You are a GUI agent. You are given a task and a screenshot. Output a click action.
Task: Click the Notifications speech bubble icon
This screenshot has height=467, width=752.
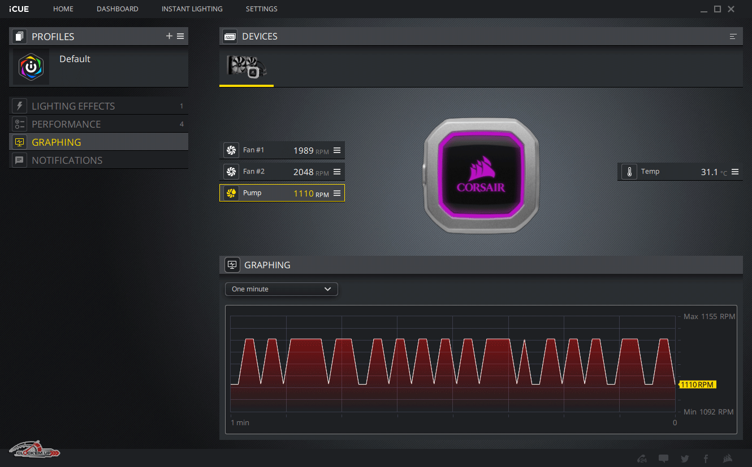click(x=20, y=160)
